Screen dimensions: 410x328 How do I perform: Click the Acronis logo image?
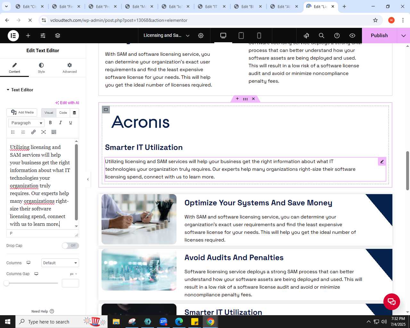tap(140, 122)
